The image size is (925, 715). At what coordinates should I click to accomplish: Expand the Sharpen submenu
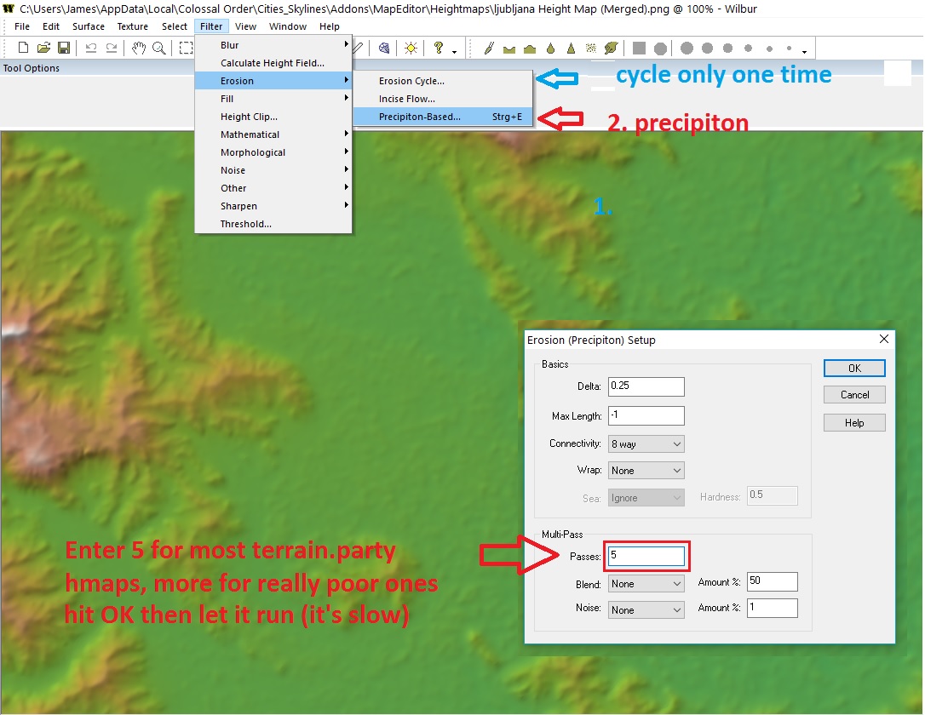(273, 206)
